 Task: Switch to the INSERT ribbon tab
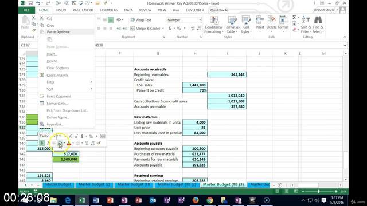pos(61,10)
